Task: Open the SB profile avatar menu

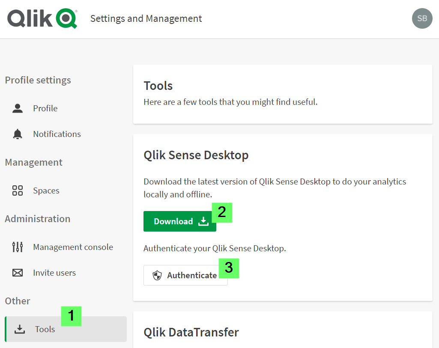Action: click(422, 18)
